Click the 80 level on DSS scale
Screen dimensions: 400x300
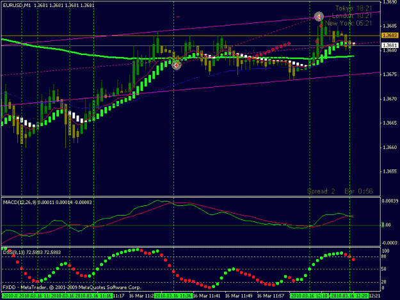point(383,257)
